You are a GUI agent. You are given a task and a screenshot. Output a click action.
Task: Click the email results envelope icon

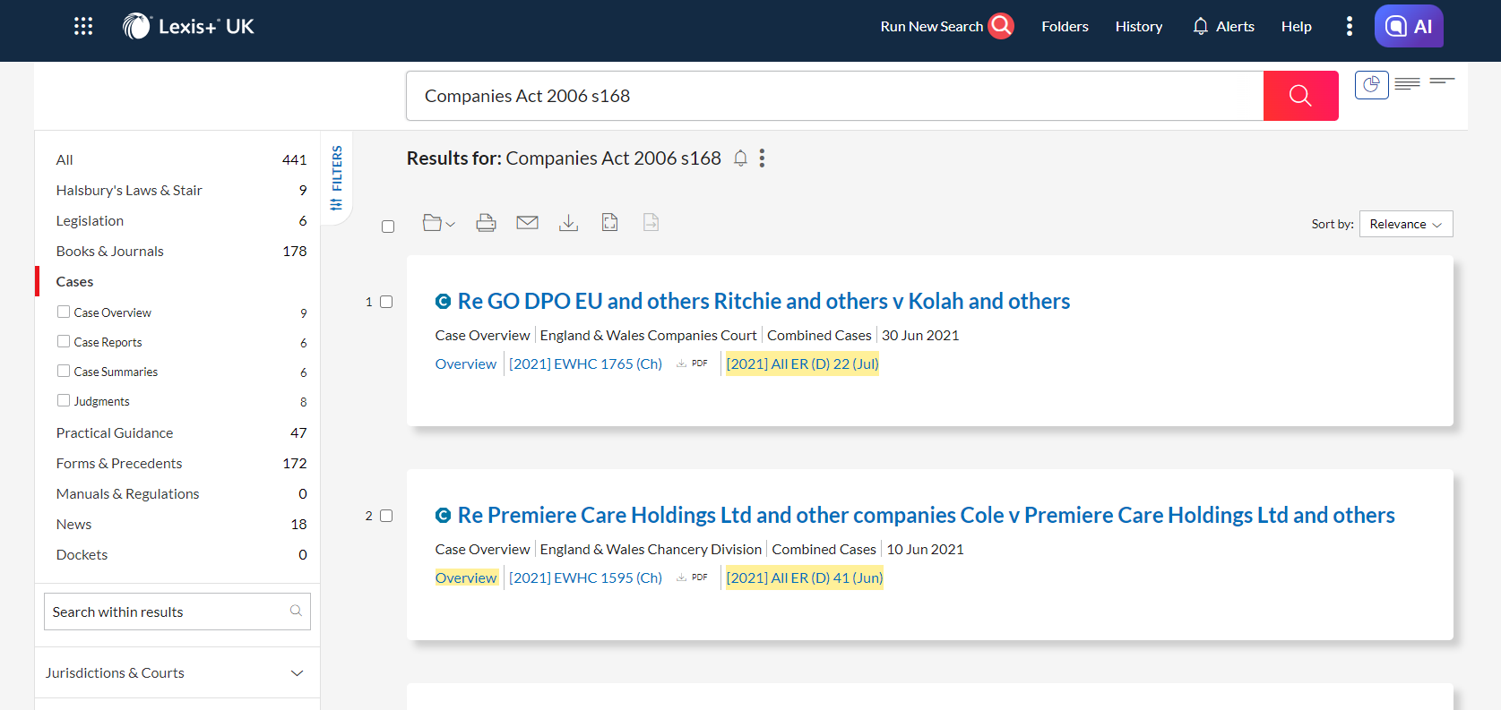coord(527,223)
